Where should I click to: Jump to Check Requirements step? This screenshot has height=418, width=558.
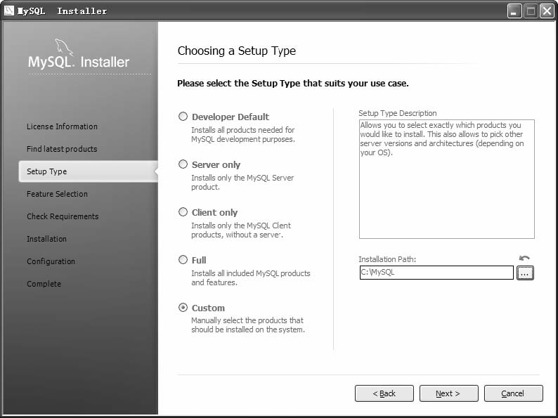[x=63, y=216]
